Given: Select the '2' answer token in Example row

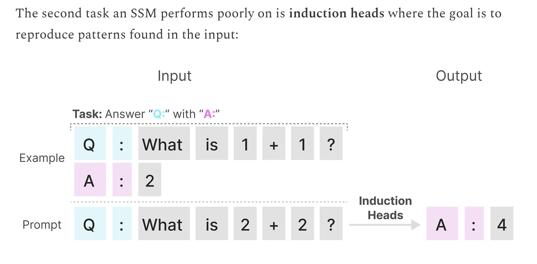Looking at the screenshot, I should (150, 180).
